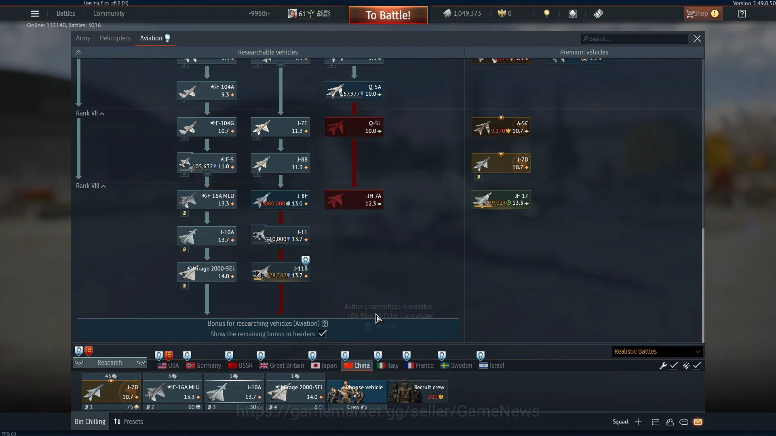Click the bonus researching vehicles help icon
776x436 pixels.
[325, 324]
